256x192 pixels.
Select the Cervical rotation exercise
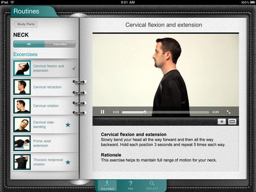pos(45,106)
